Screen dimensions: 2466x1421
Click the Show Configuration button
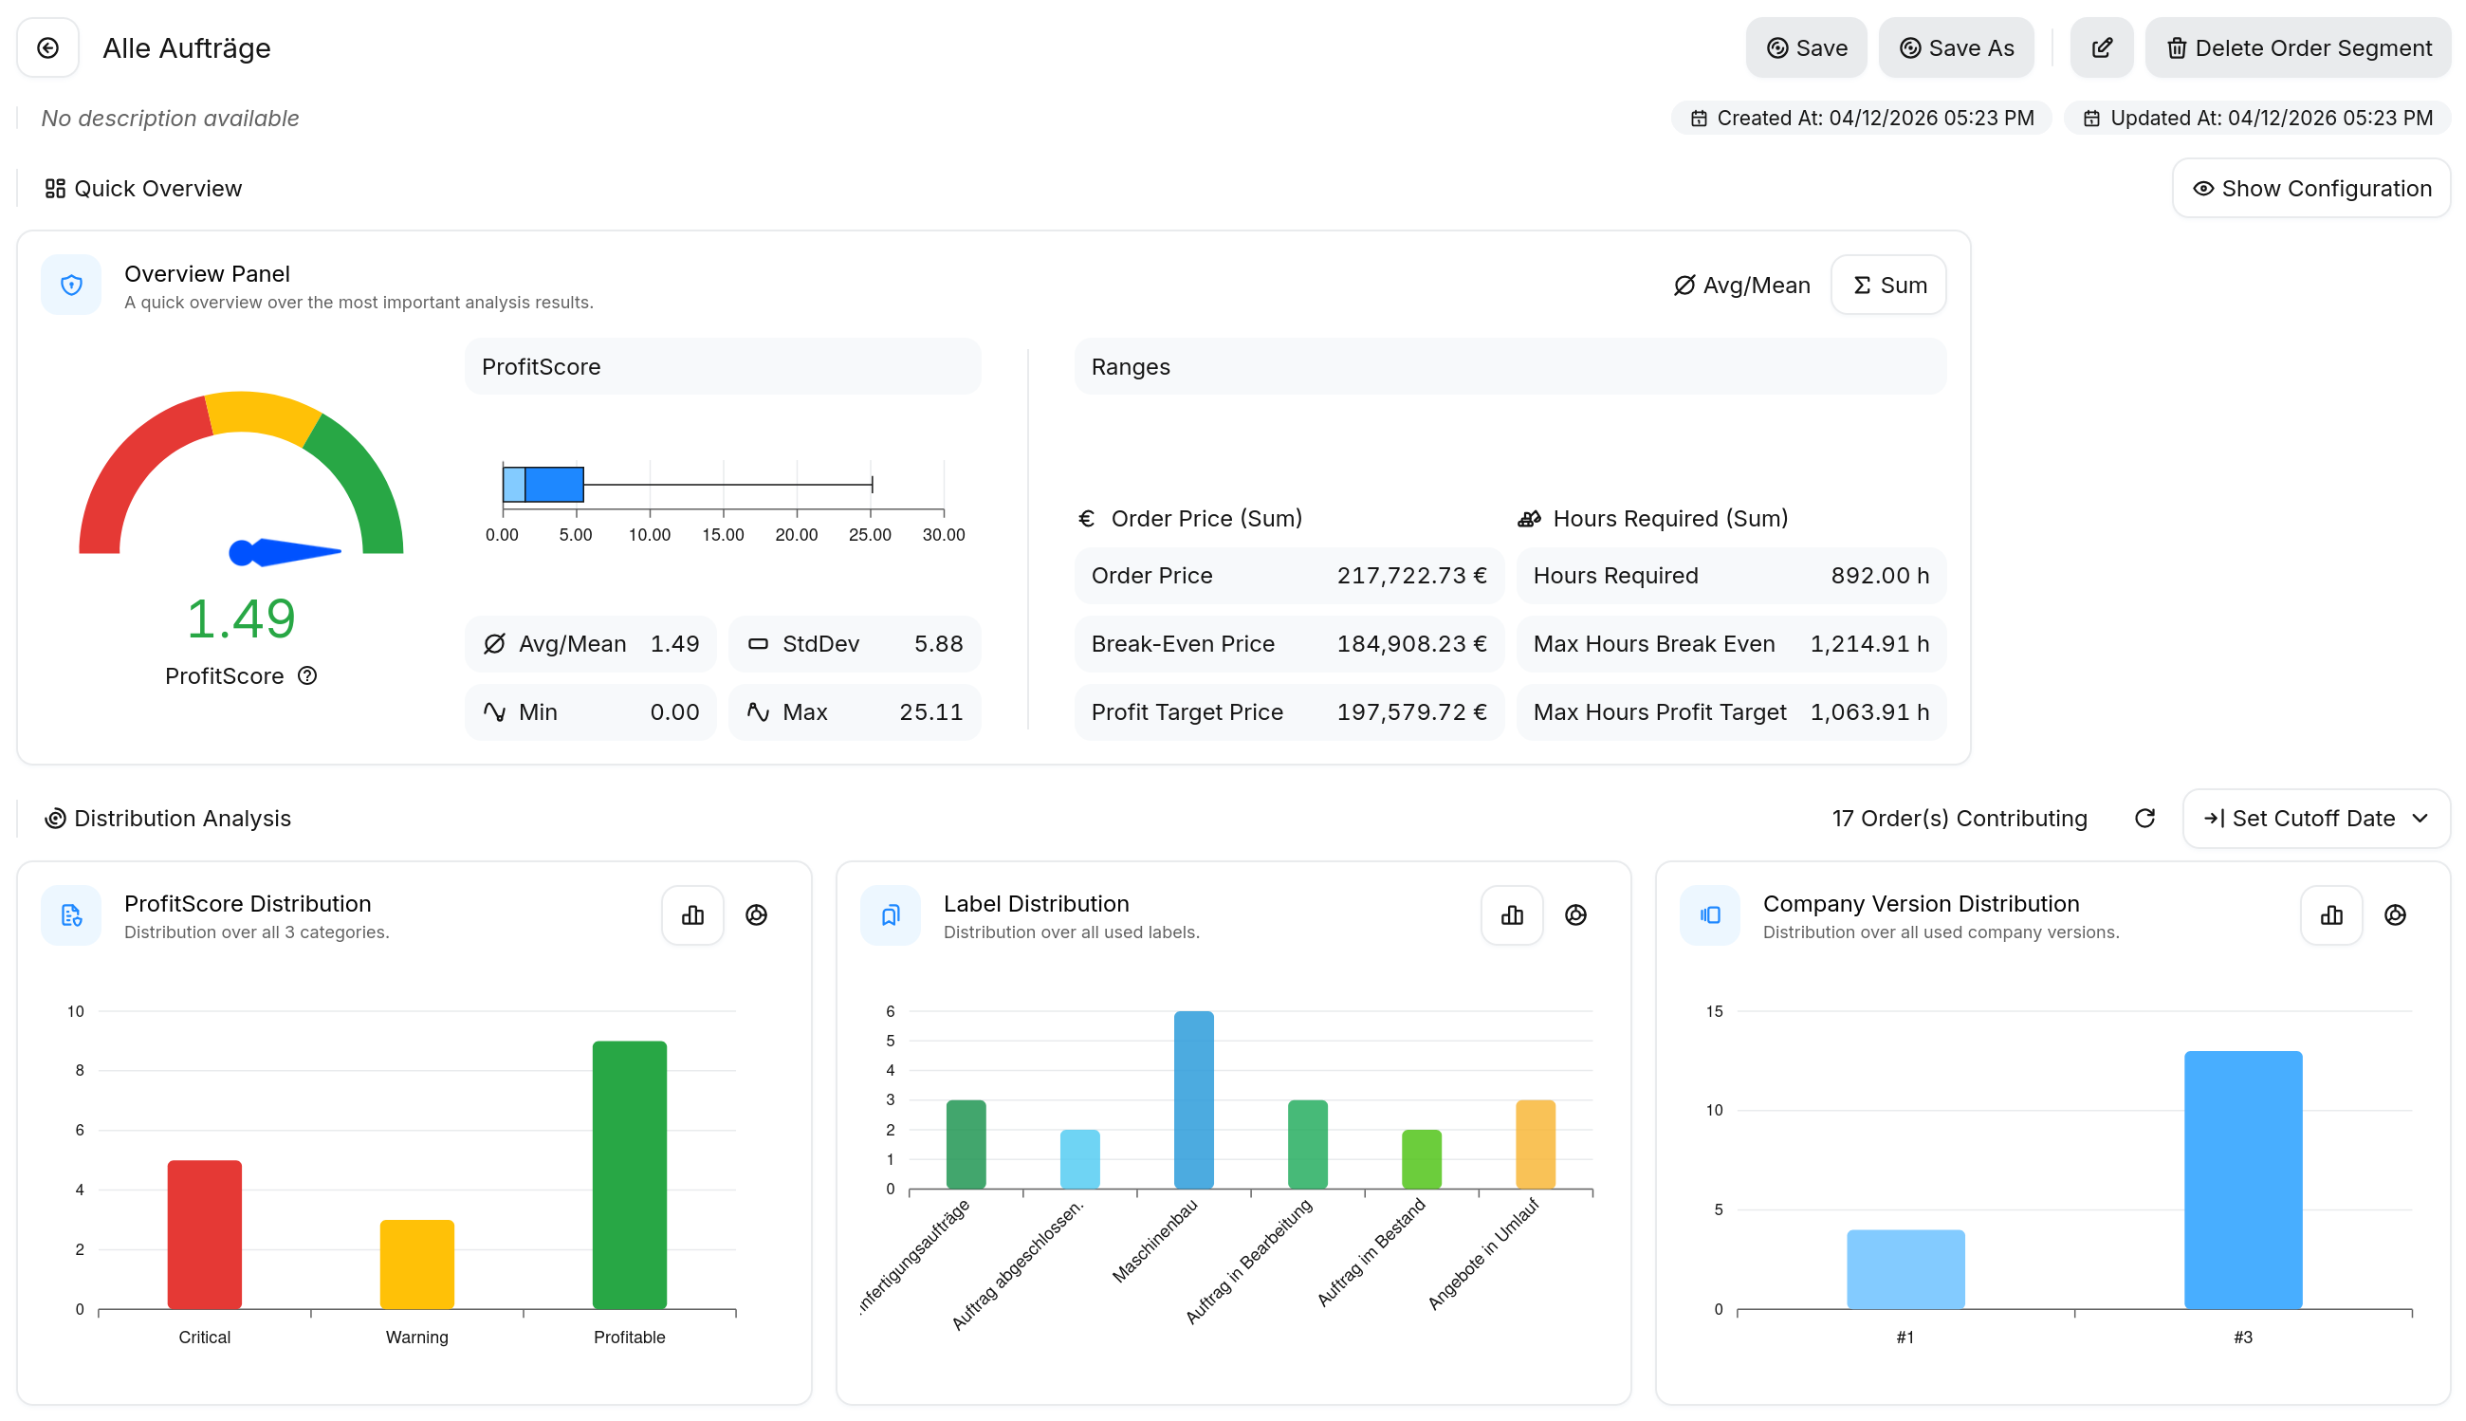click(2310, 189)
